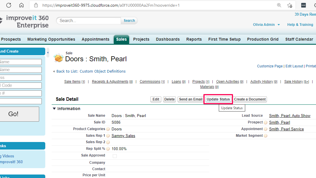The image size is (316, 178).
Task: Open the Production Grid tab
Action: pos(263,39)
